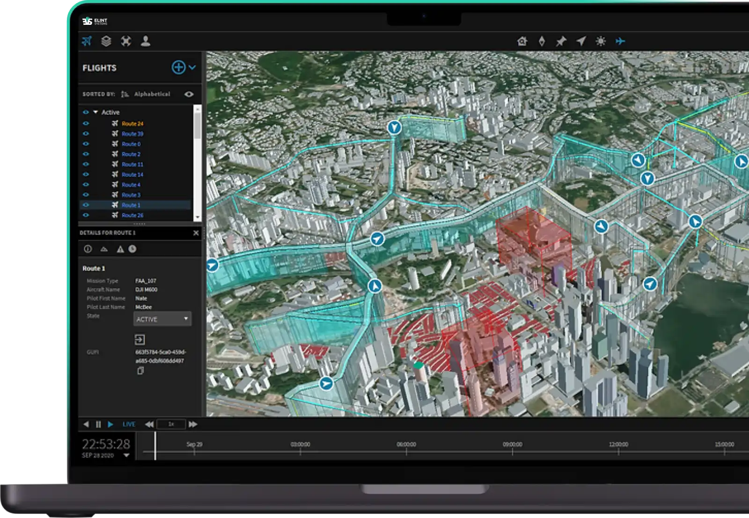Viewport: 749px width, 518px height.
Task: Toggle the sun lighting icon
Action: pos(601,41)
